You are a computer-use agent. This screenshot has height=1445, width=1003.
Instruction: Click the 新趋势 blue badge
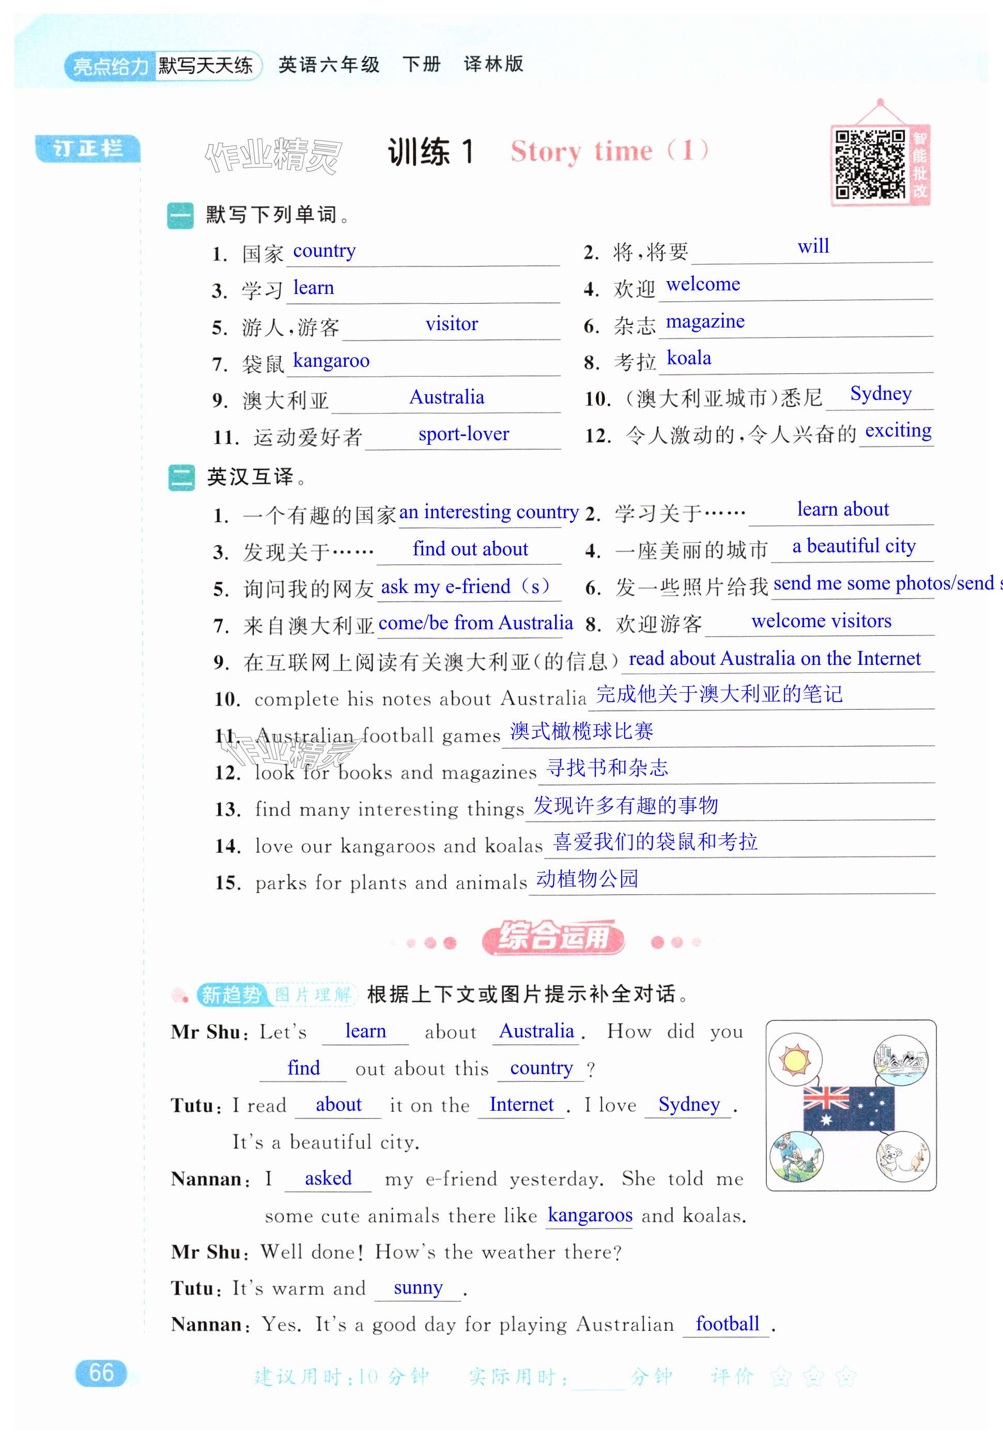point(230,995)
